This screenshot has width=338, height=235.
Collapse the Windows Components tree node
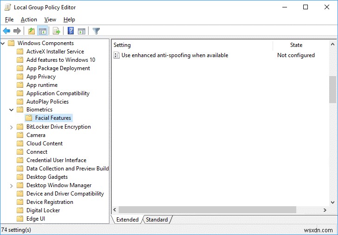[x=3, y=43]
